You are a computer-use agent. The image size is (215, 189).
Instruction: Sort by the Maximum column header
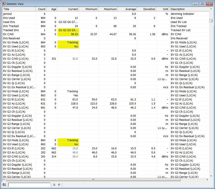(x=108, y=9)
